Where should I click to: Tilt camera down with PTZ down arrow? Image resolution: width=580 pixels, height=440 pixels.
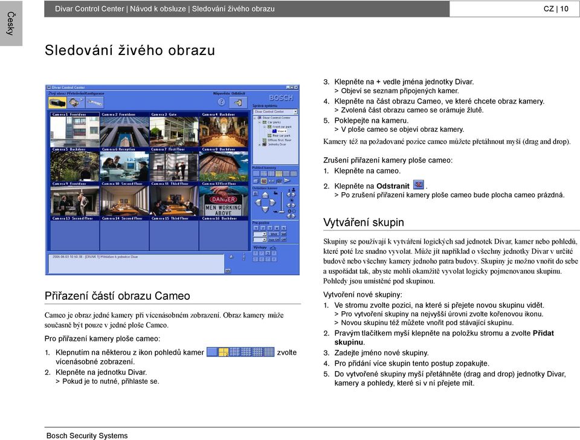265,210
